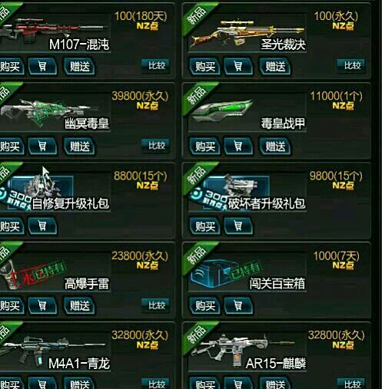This screenshot has width=382, height=389.
Task: Gift the M107-混沌 using 赠送
Action: coord(79,67)
